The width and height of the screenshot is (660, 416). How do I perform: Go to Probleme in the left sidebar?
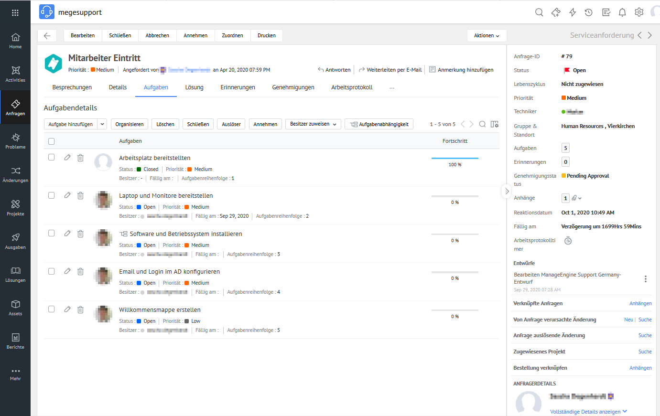tap(15, 141)
